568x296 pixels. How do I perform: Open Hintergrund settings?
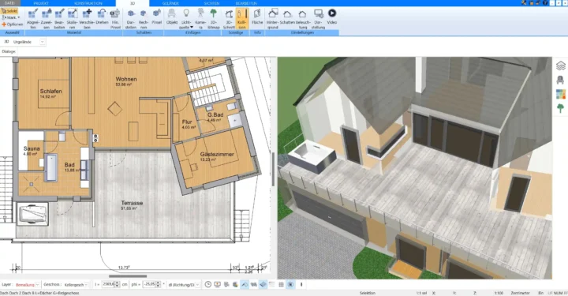pos(272,19)
